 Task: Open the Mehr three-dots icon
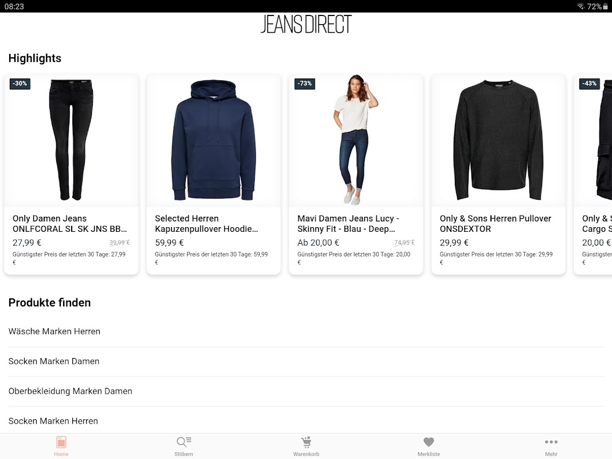(x=551, y=442)
